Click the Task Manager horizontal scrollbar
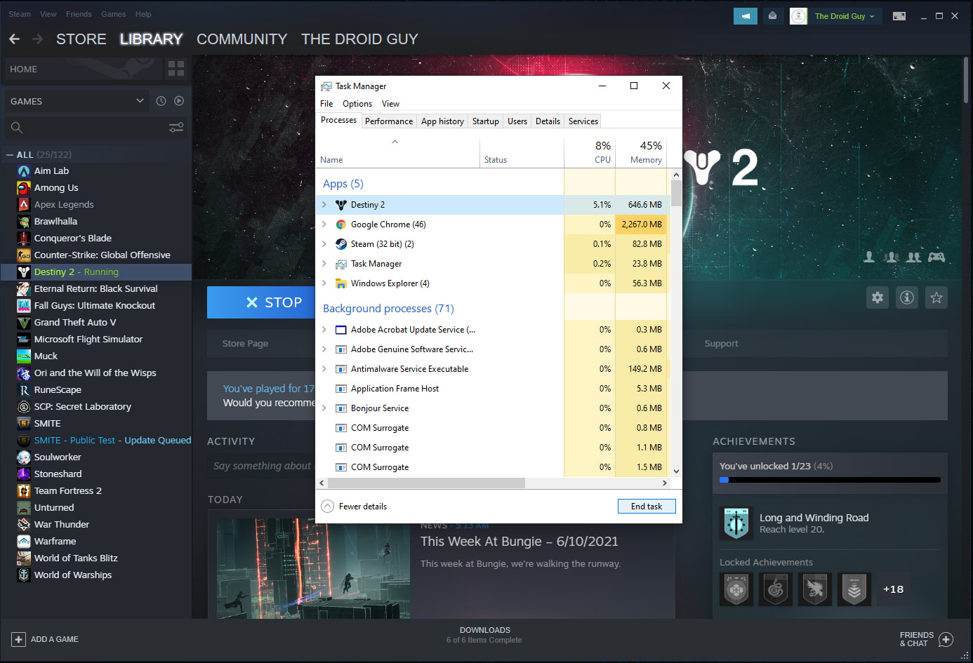This screenshot has height=663, width=973. (426, 483)
